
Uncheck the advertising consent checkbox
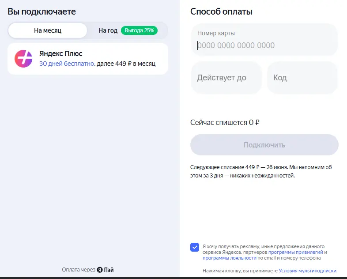195,247
